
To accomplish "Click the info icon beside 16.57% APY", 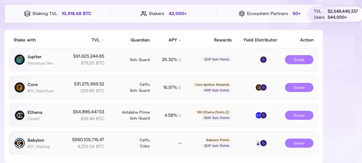I will [180, 88].
